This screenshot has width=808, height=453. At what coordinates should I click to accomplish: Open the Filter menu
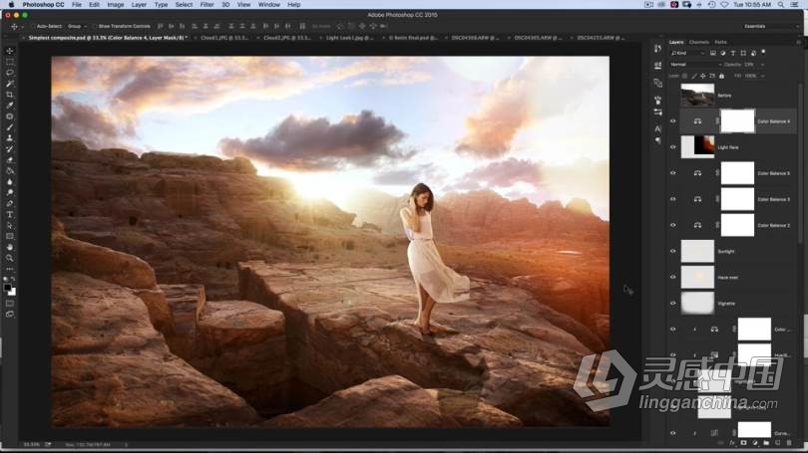click(206, 5)
